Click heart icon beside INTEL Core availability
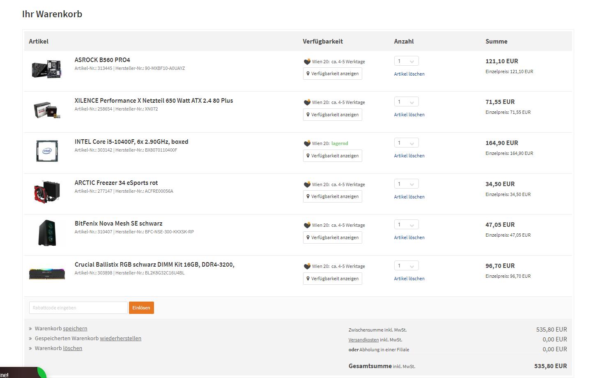 (307, 143)
